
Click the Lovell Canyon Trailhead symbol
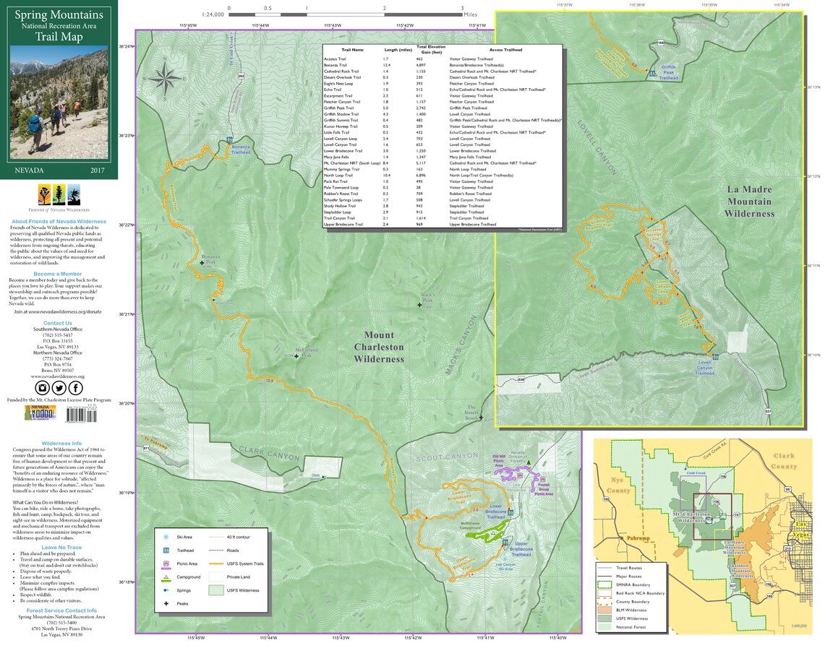716,358
